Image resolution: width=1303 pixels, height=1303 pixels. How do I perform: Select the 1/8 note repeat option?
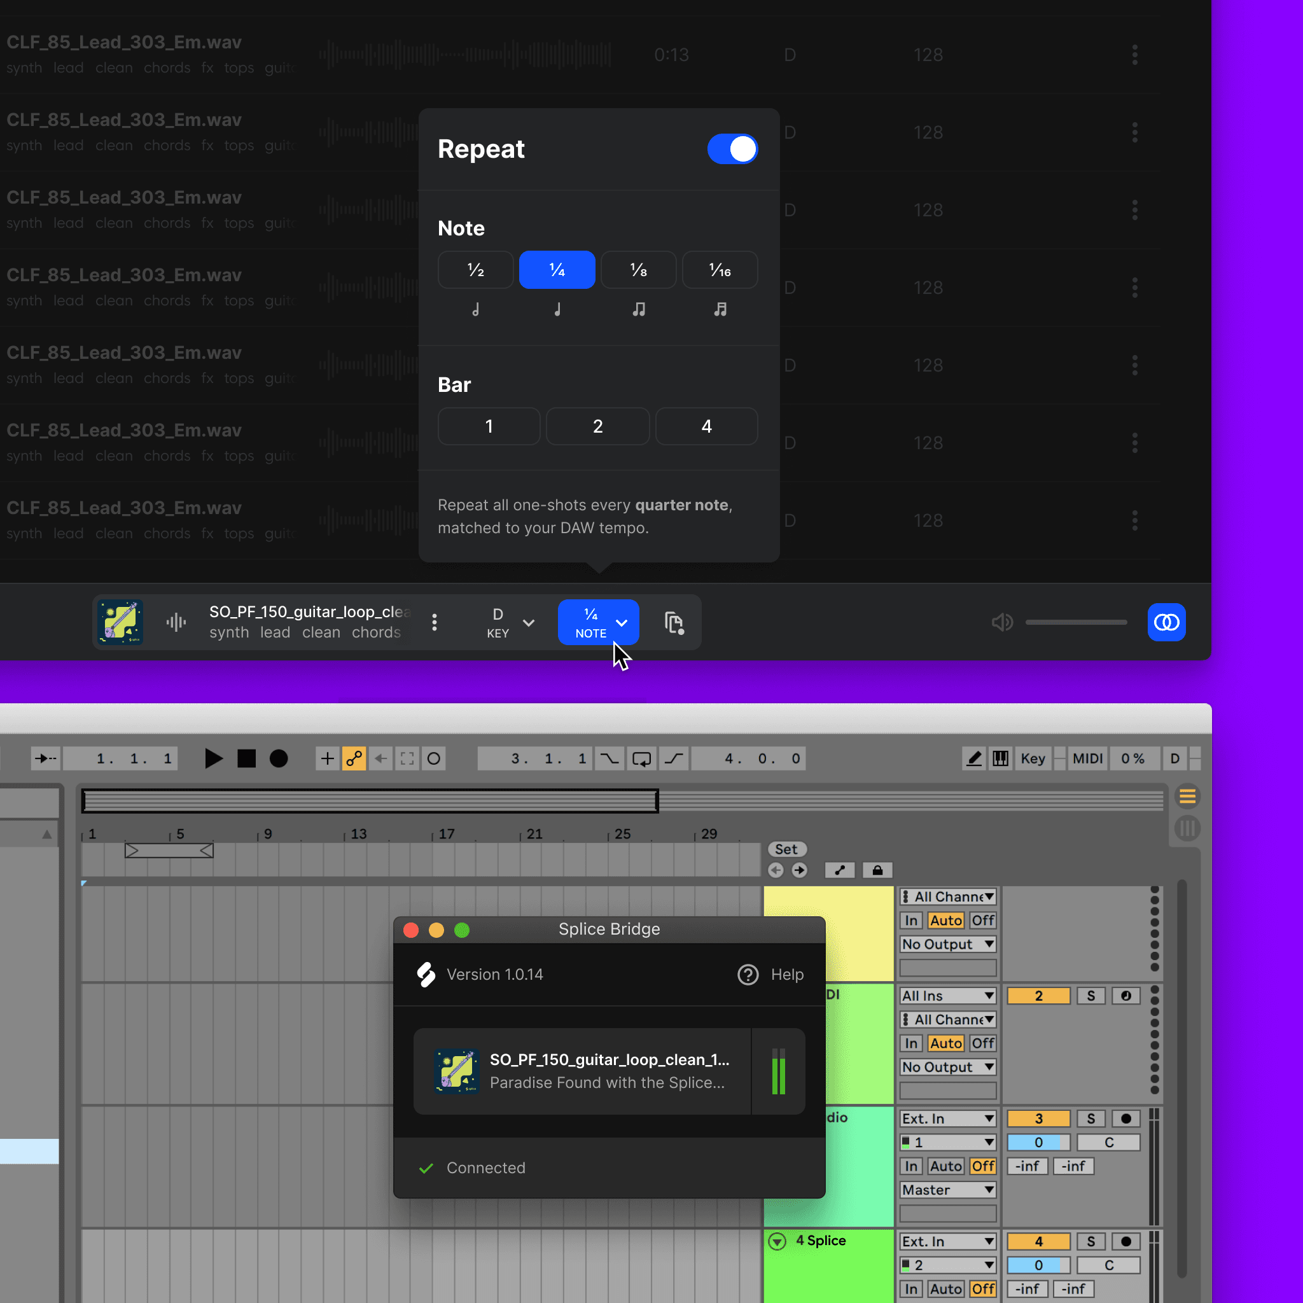pyautogui.click(x=638, y=270)
